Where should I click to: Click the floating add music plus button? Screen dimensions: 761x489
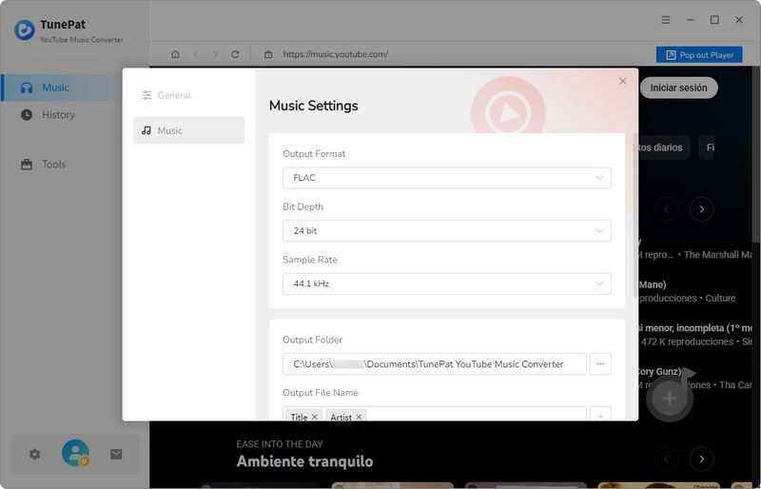[x=670, y=399]
